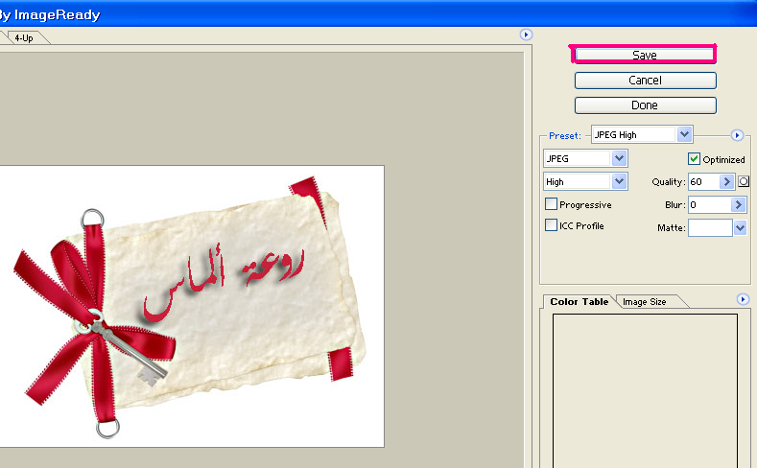Click the Matte color swatch
Viewport: 757px width, 468px height.
tap(710, 227)
